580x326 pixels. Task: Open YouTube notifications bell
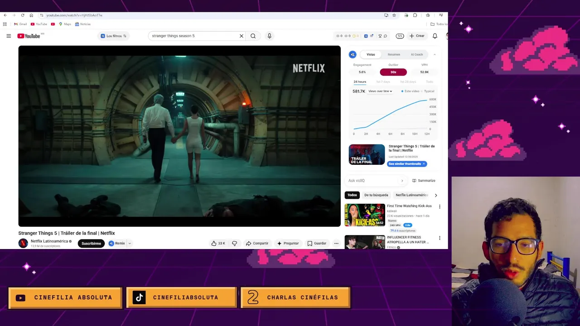pyautogui.click(x=435, y=36)
